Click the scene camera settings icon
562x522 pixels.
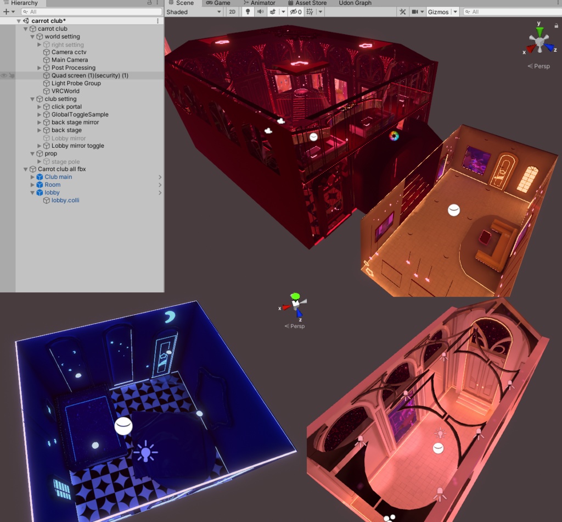[x=415, y=12]
